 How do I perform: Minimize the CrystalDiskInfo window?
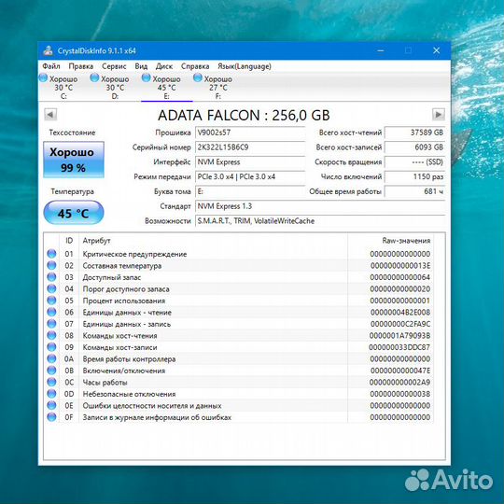(x=381, y=50)
